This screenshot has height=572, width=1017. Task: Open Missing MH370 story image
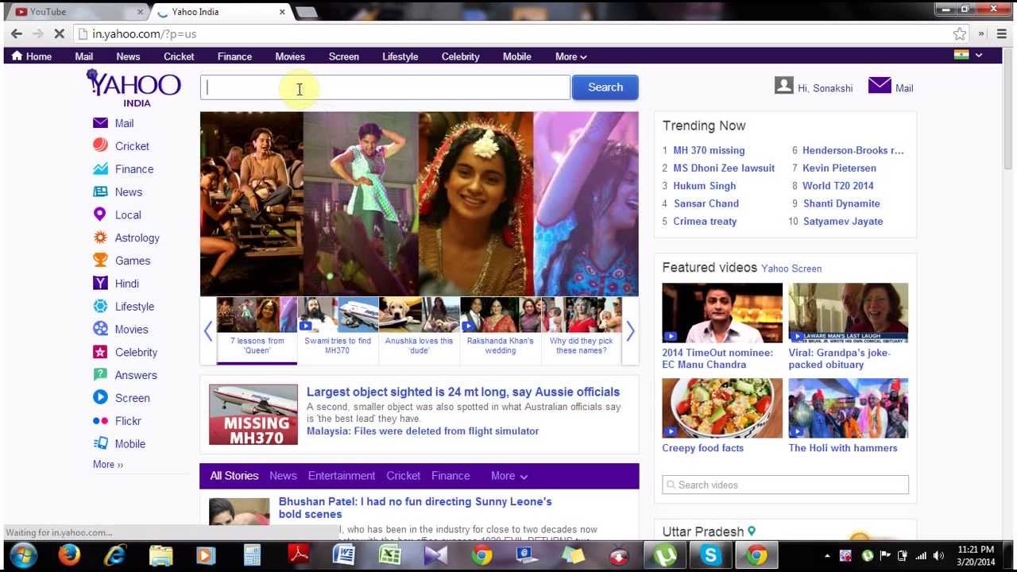click(x=253, y=415)
